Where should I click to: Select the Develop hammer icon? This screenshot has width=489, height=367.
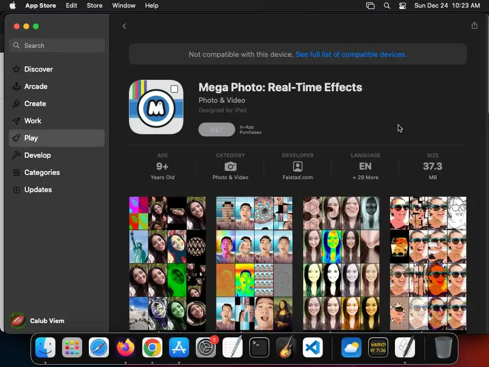point(16,155)
